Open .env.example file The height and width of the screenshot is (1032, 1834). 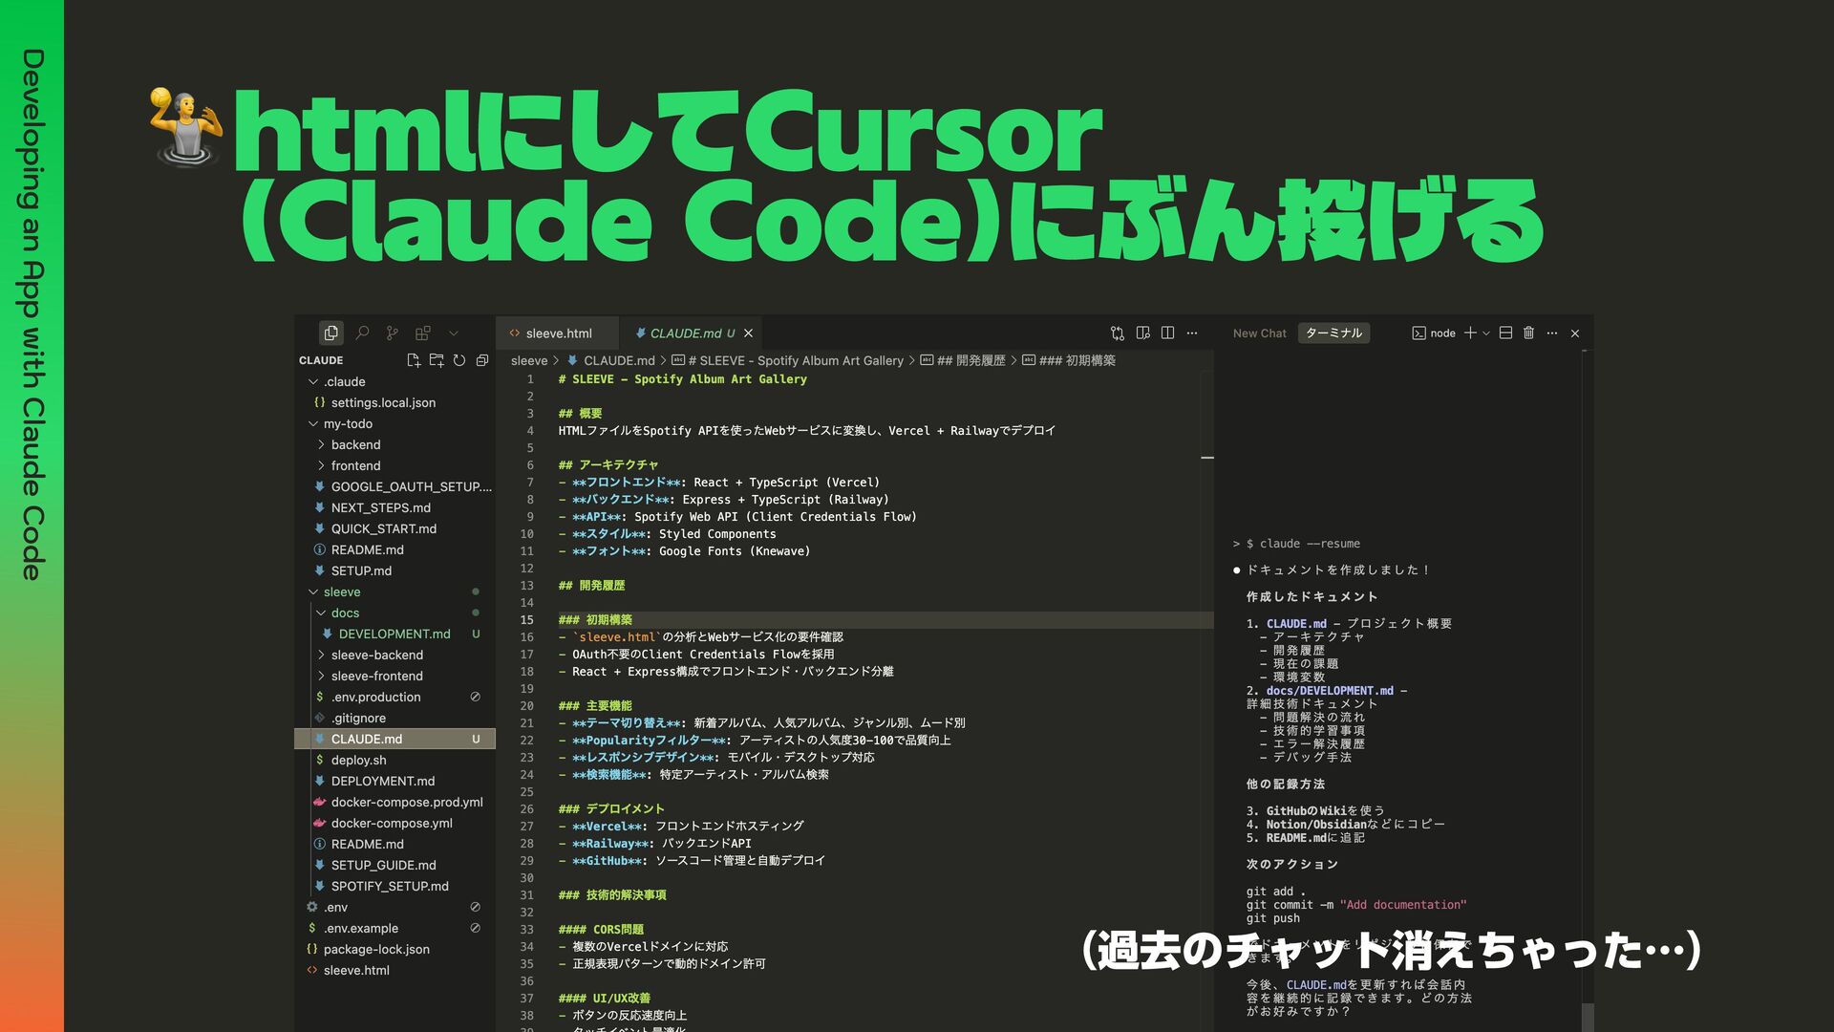coord(395,928)
